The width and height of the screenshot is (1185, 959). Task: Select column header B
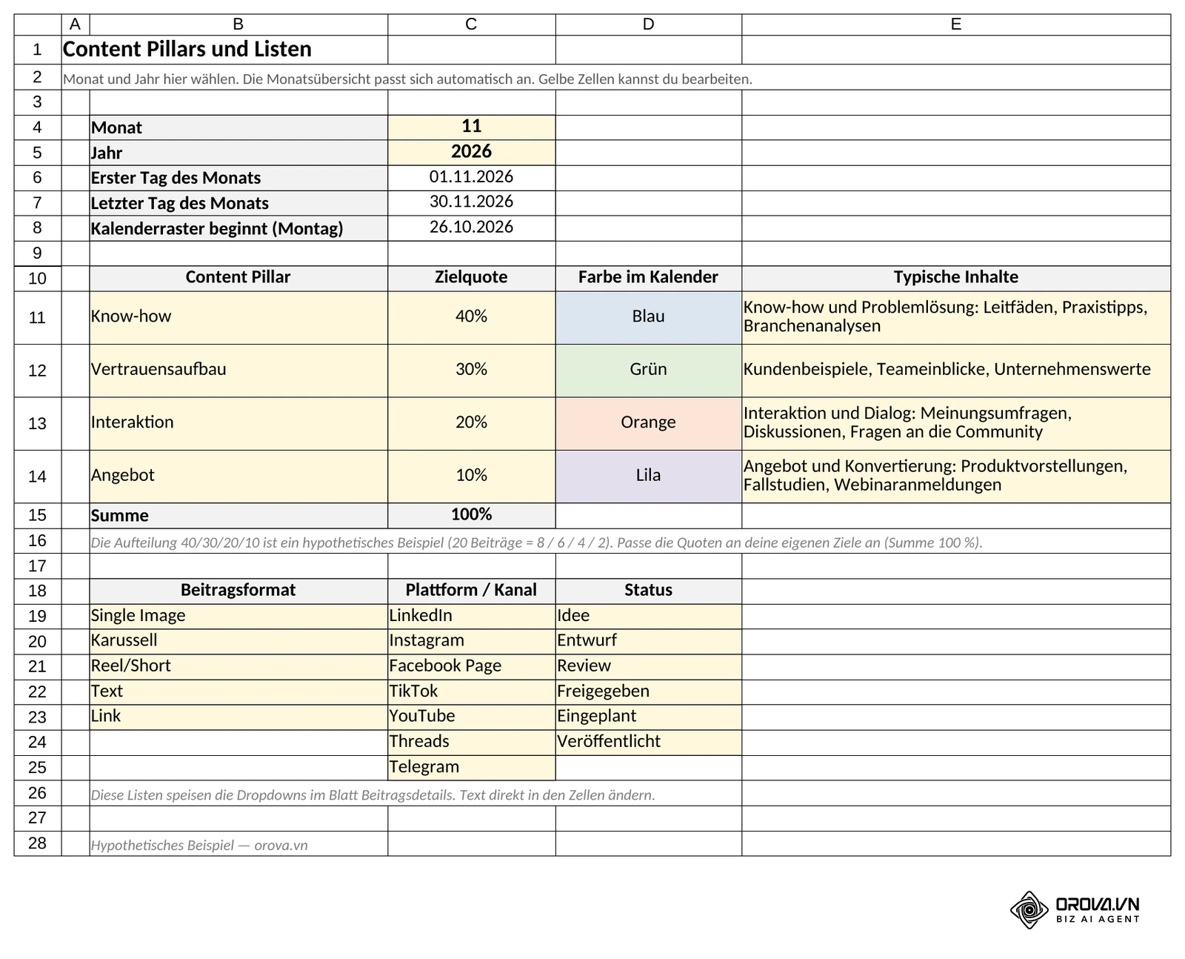[x=238, y=24]
